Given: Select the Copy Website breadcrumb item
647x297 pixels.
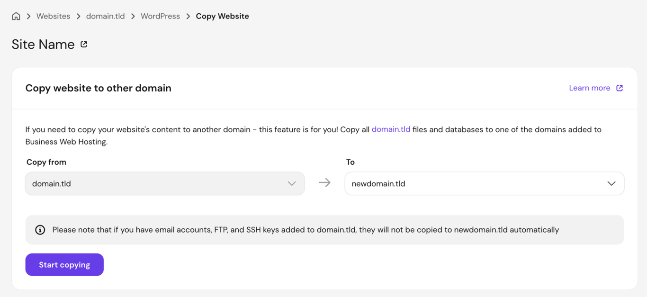Looking at the screenshot, I should (x=222, y=16).
